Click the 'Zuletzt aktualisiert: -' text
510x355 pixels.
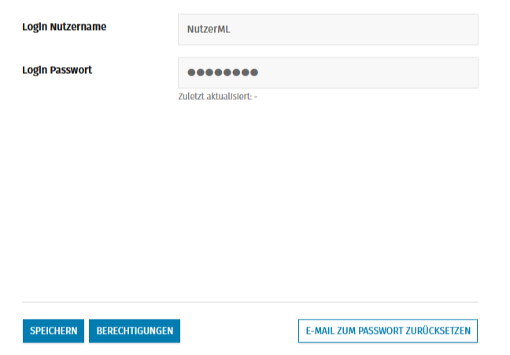(x=218, y=97)
